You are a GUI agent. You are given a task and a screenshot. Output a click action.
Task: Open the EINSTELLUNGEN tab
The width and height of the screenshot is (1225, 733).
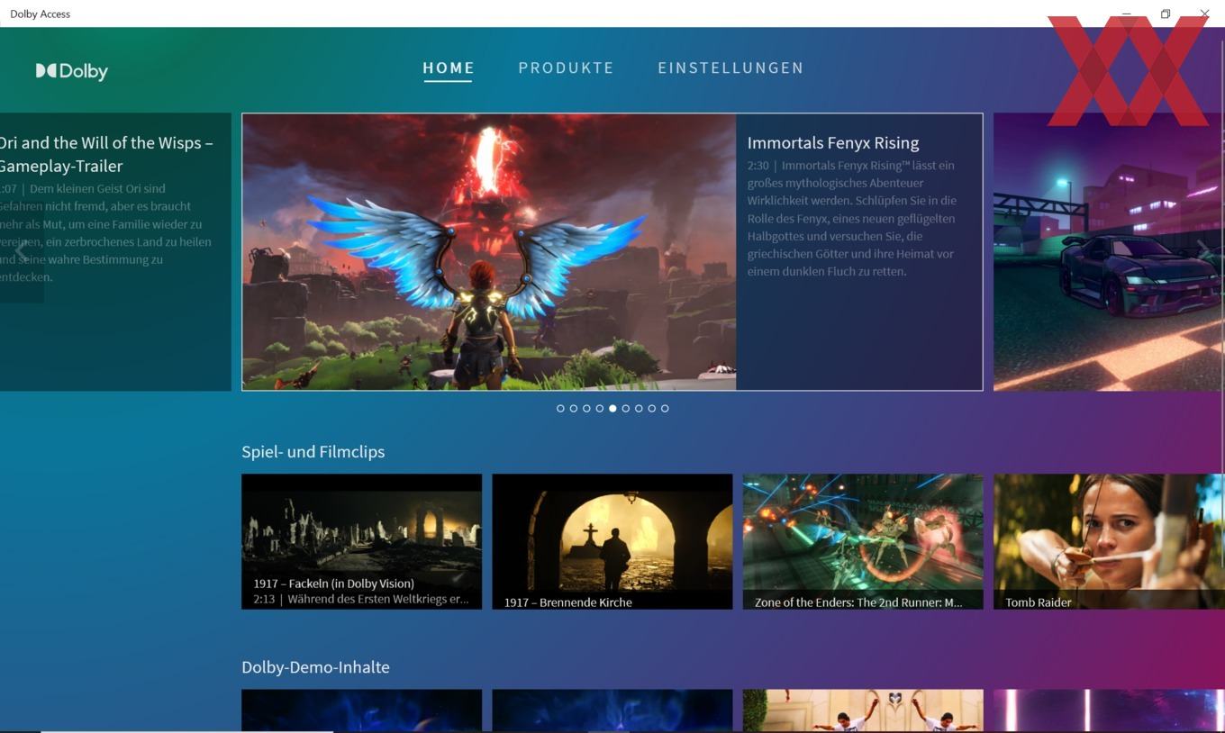point(730,68)
